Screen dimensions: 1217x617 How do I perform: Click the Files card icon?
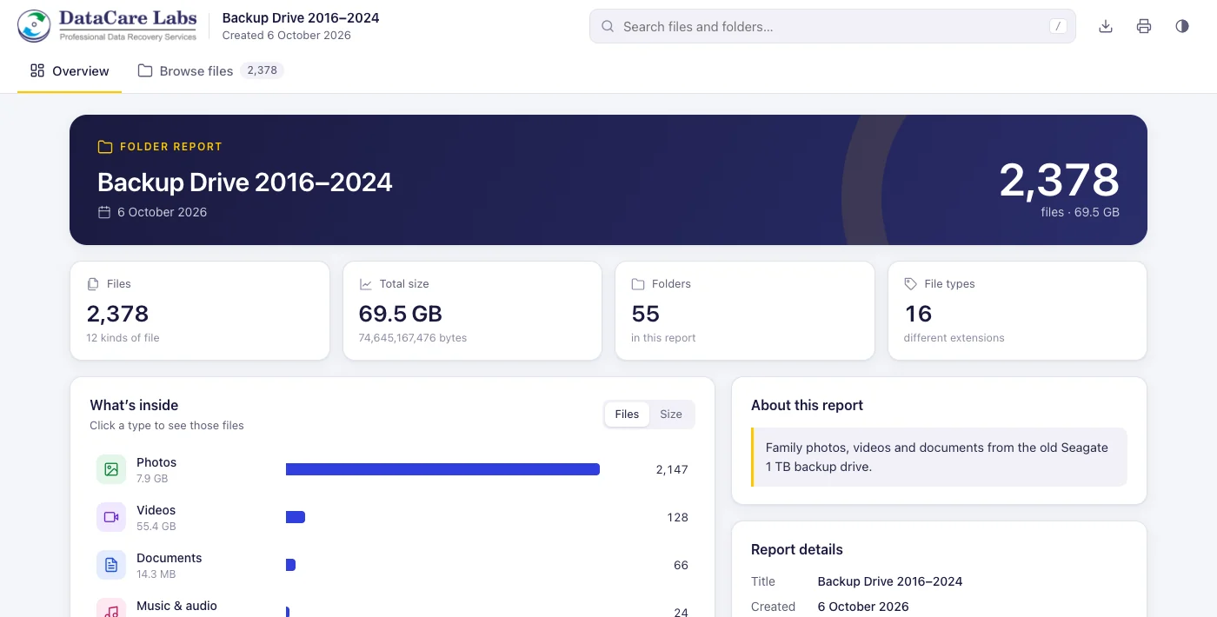pos(93,284)
